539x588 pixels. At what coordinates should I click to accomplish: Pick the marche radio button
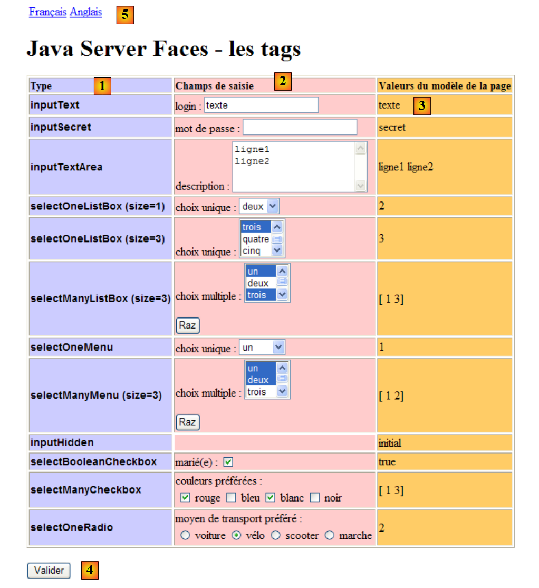[x=330, y=535]
